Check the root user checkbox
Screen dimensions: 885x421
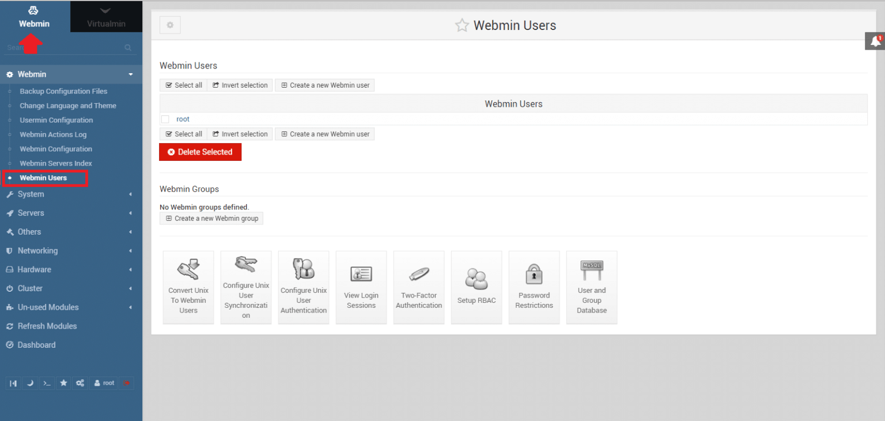coord(165,119)
